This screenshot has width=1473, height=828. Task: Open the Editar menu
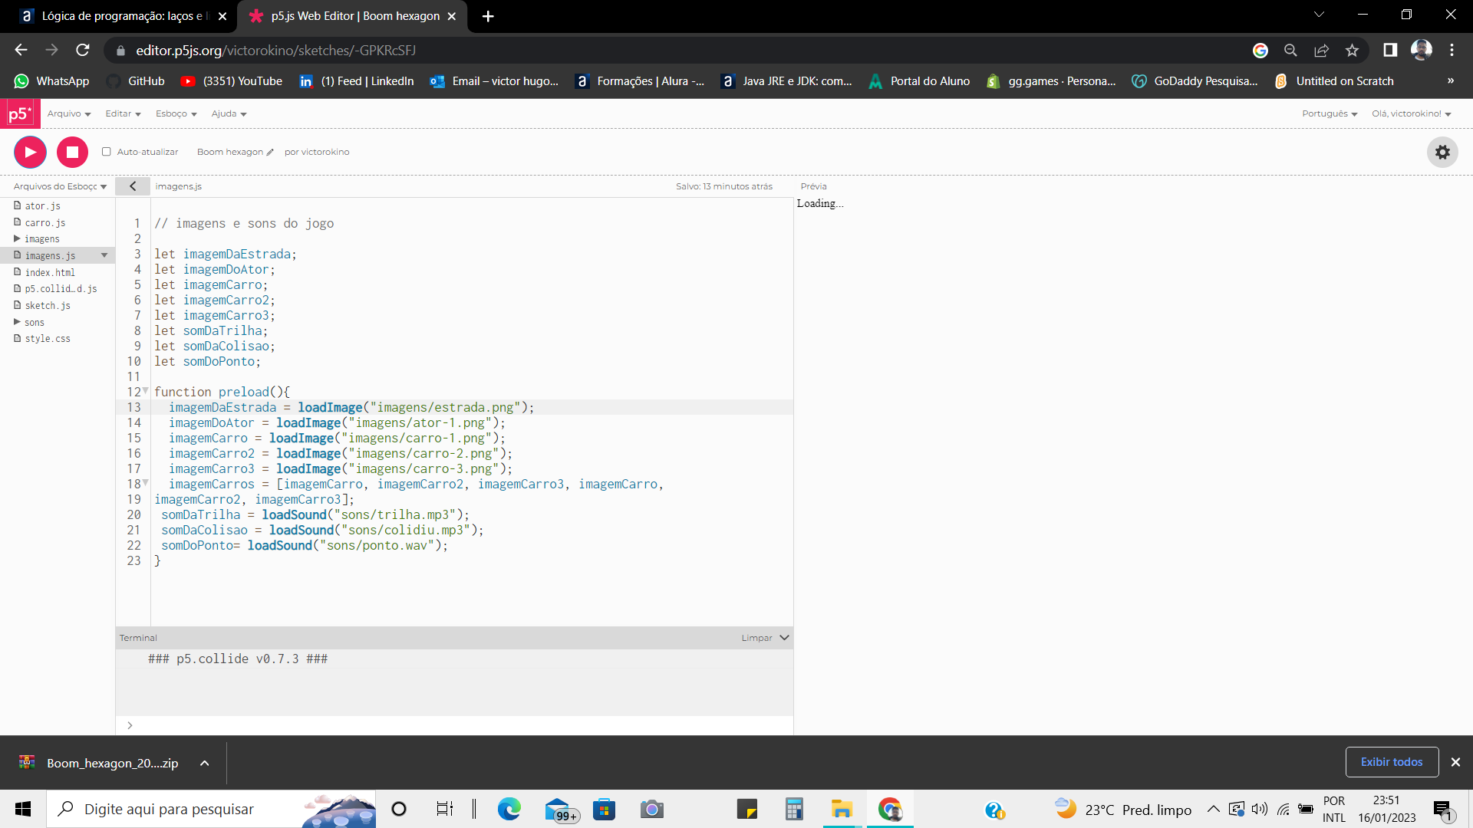click(x=120, y=113)
